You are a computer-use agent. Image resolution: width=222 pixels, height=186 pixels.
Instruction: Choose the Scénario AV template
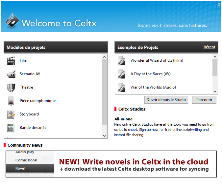53,74
